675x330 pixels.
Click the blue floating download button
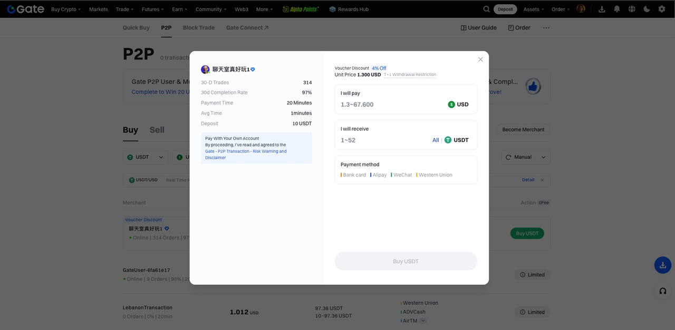click(662, 265)
